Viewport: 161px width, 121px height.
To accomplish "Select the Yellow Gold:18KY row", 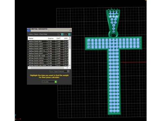I will pyautogui.click(x=48, y=48).
